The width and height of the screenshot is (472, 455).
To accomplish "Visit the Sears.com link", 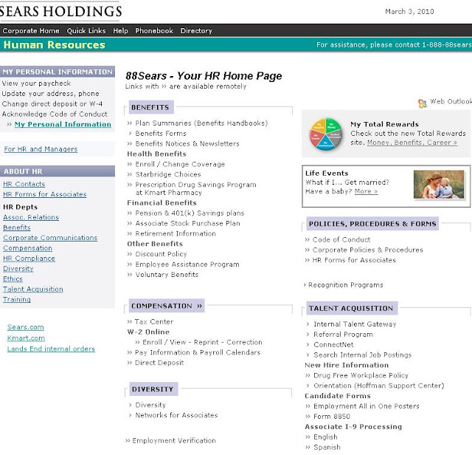I will point(25,327).
